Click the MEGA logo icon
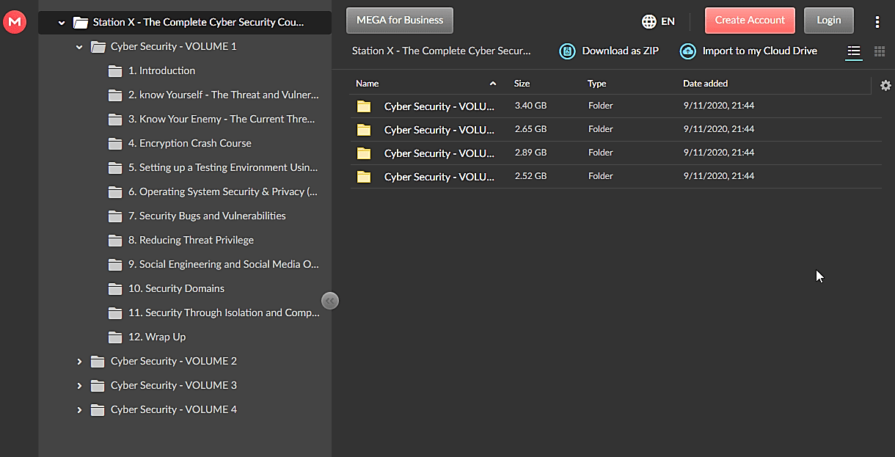This screenshot has height=457, width=895. point(15,22)
